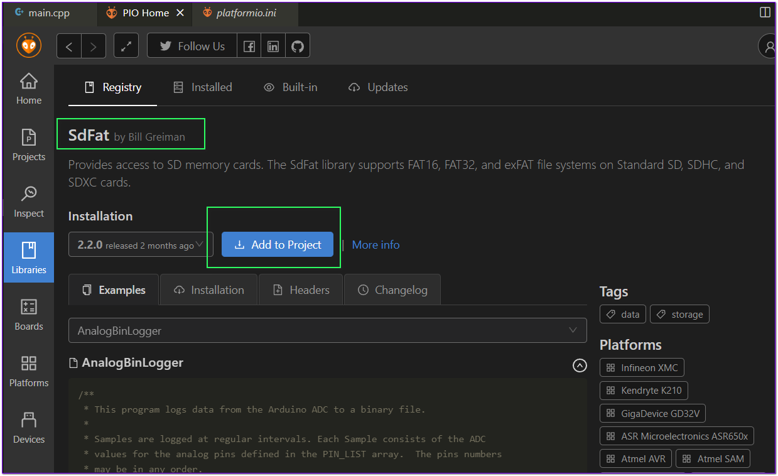Open the AnalogBinLogger example dropdown

[x=327, y=330]
